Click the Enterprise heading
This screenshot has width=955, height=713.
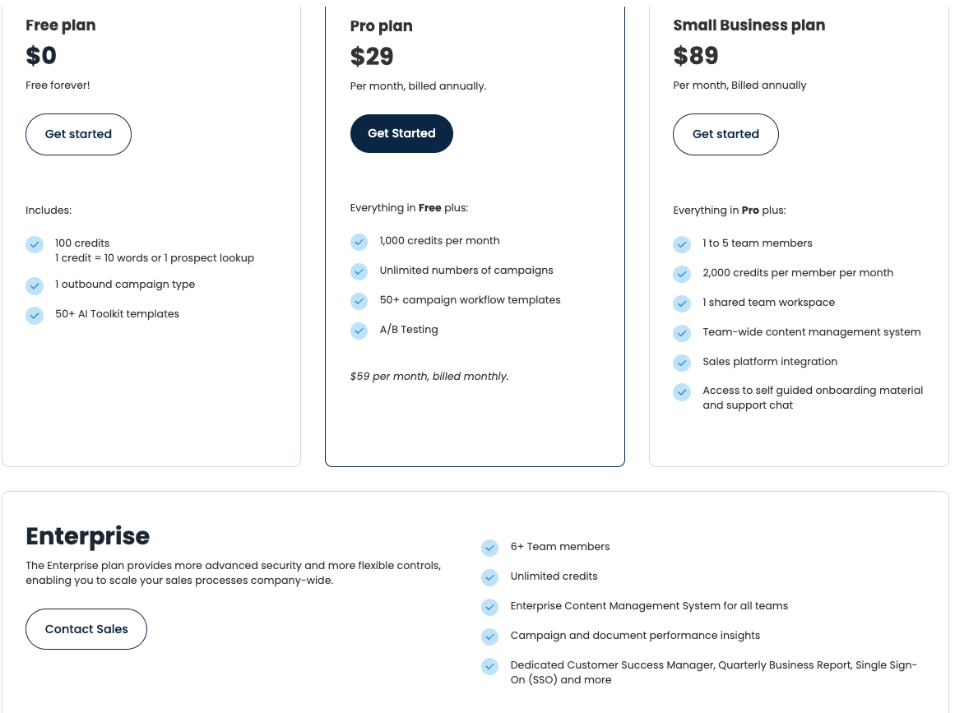[88, 536]
